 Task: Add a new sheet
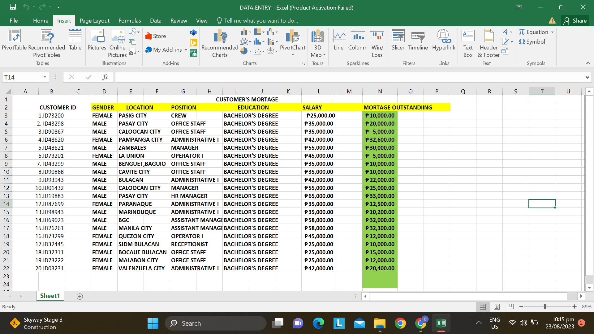tap(80, 296)
